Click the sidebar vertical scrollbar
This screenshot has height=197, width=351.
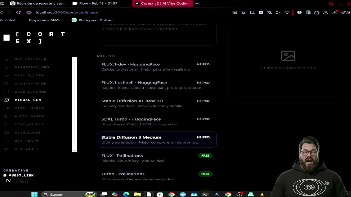tap(75, 104)
